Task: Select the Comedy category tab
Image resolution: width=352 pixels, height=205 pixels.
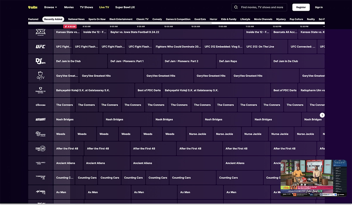Action: click(x=157, y=19)
